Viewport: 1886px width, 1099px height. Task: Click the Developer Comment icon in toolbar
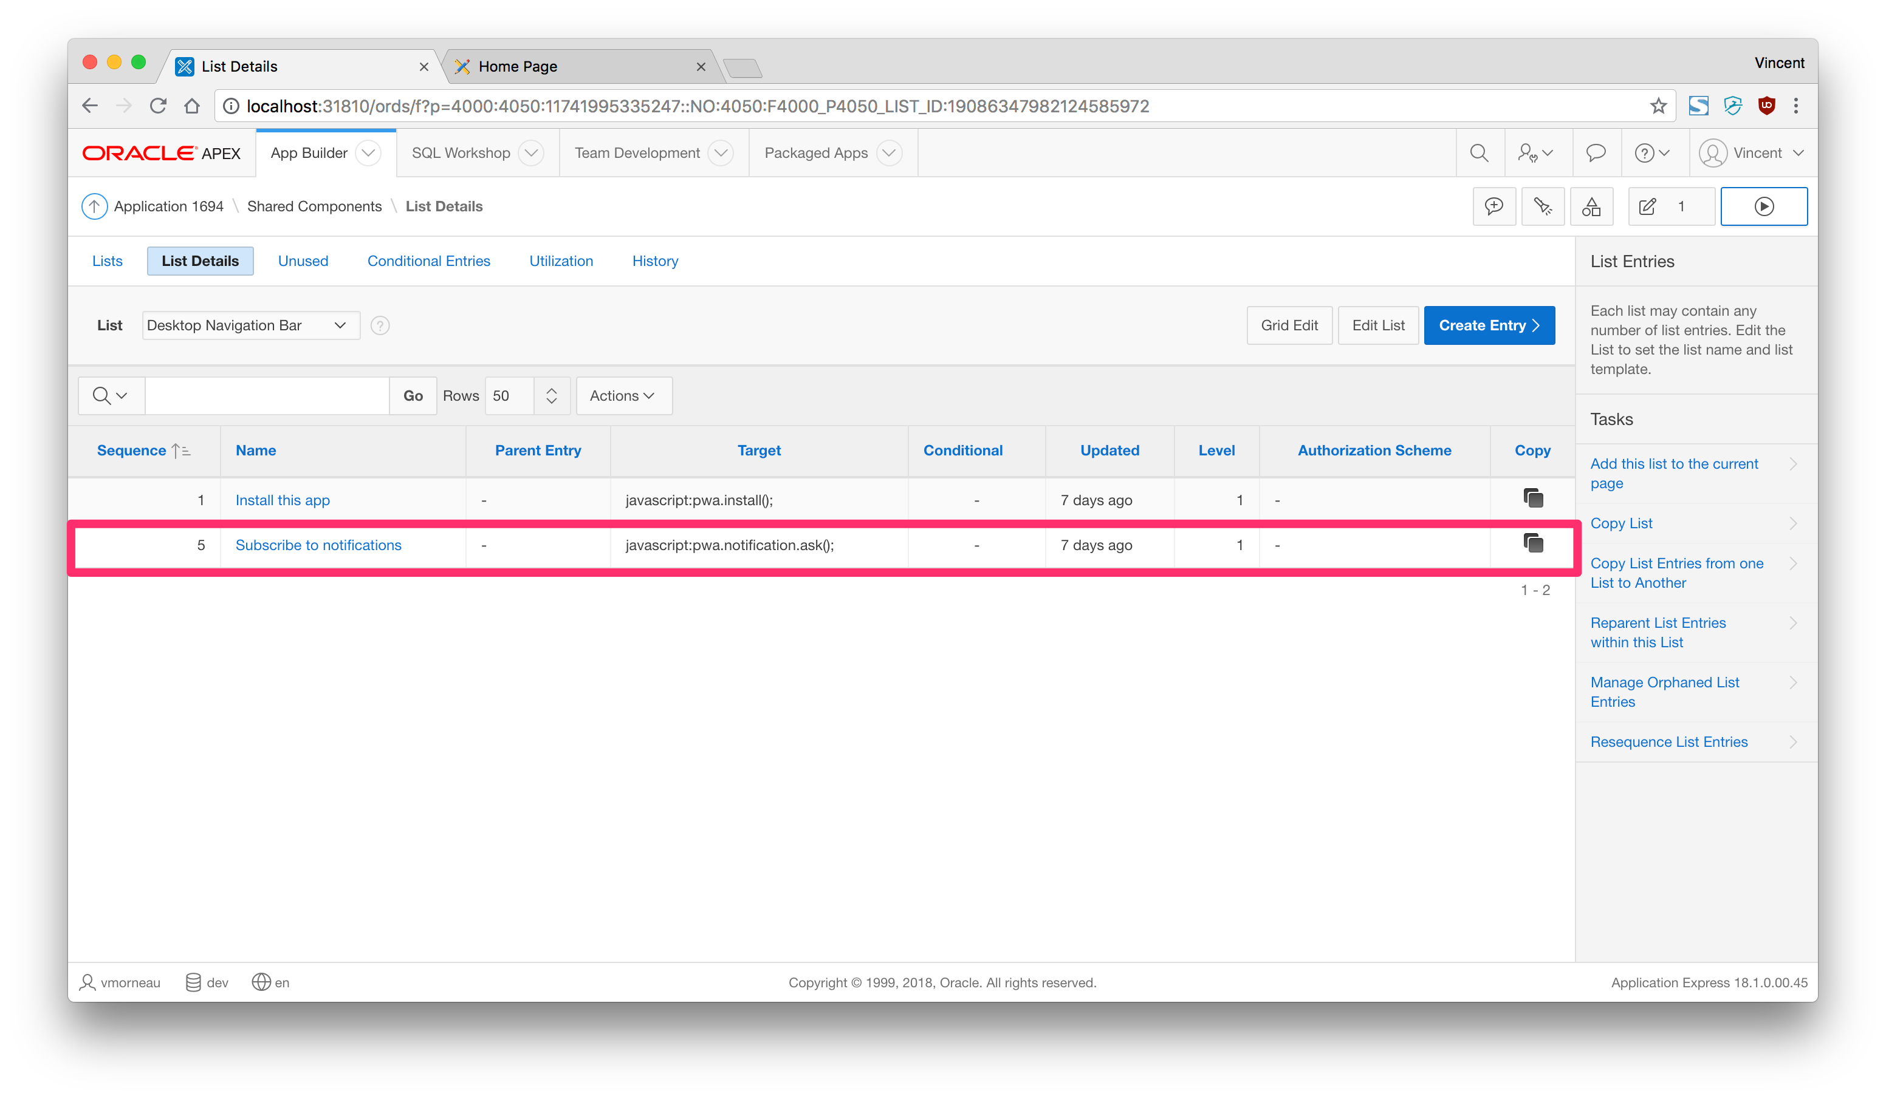coord(1494,206)
